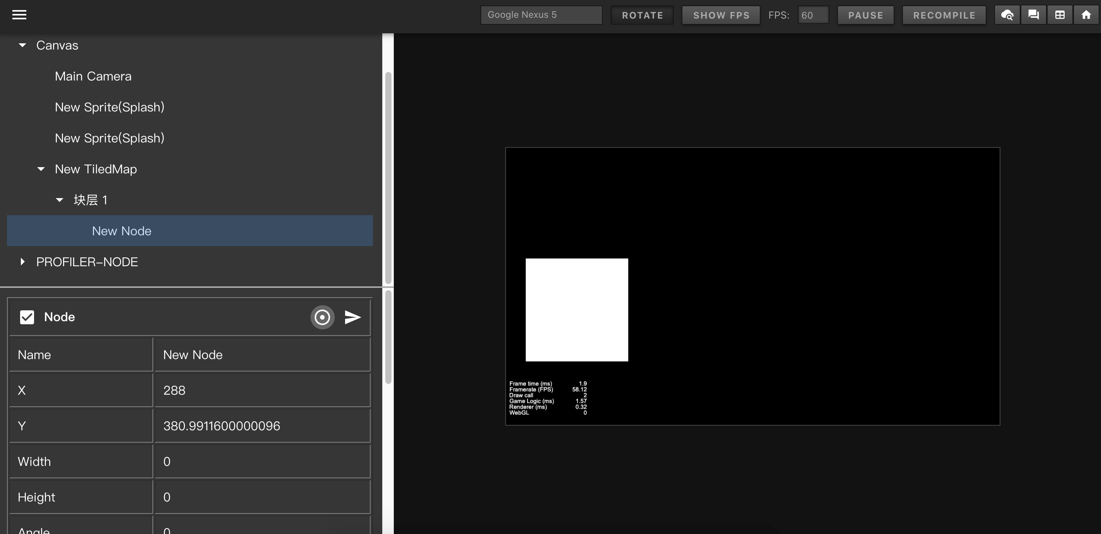Viewport: 1101px width, 534px height.
Task: Click the X value field showing 288
Action: point(262,390)
